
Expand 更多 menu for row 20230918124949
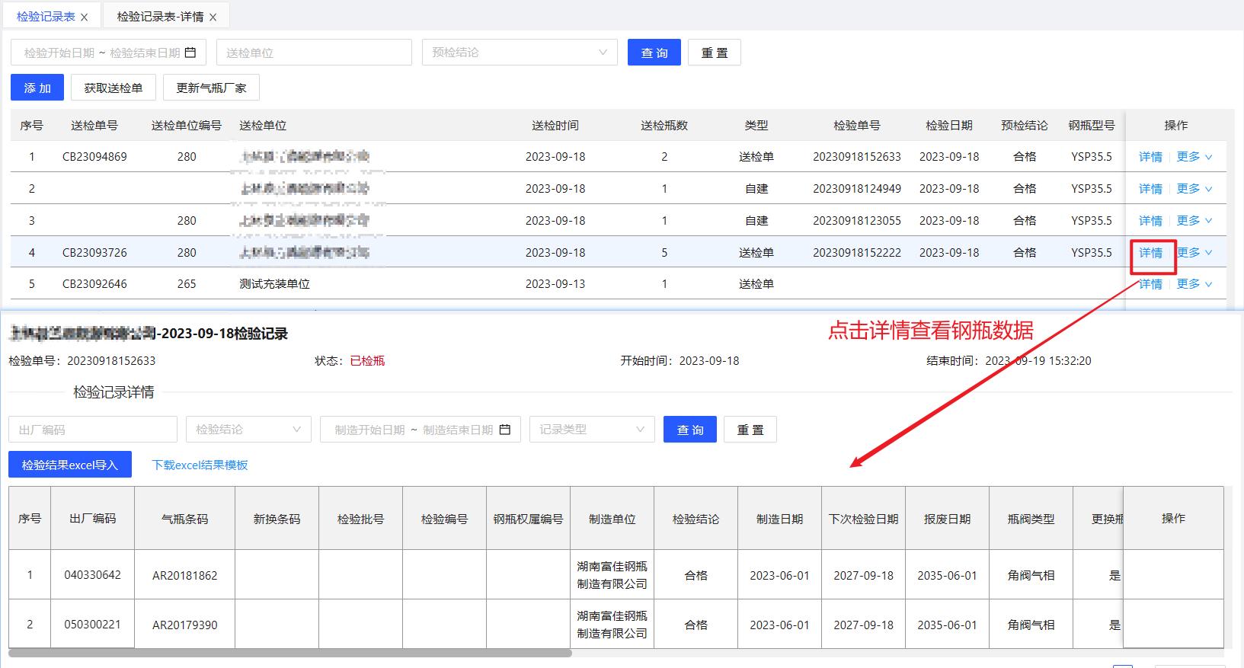1194,189
